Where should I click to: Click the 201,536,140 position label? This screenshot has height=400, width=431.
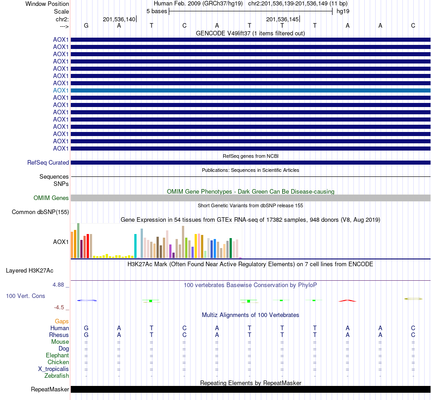[119, 20]
